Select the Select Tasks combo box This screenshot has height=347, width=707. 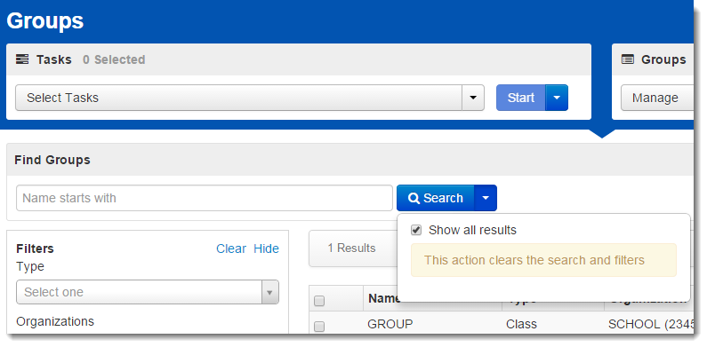click(250, 98)
